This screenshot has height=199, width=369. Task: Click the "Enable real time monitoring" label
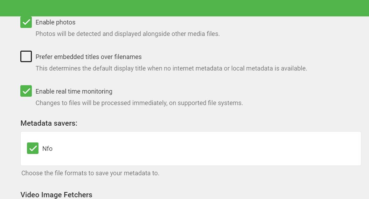point(74,91)
